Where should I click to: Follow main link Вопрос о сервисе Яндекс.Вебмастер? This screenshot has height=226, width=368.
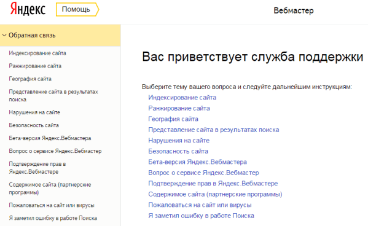[x=203, y=173]
